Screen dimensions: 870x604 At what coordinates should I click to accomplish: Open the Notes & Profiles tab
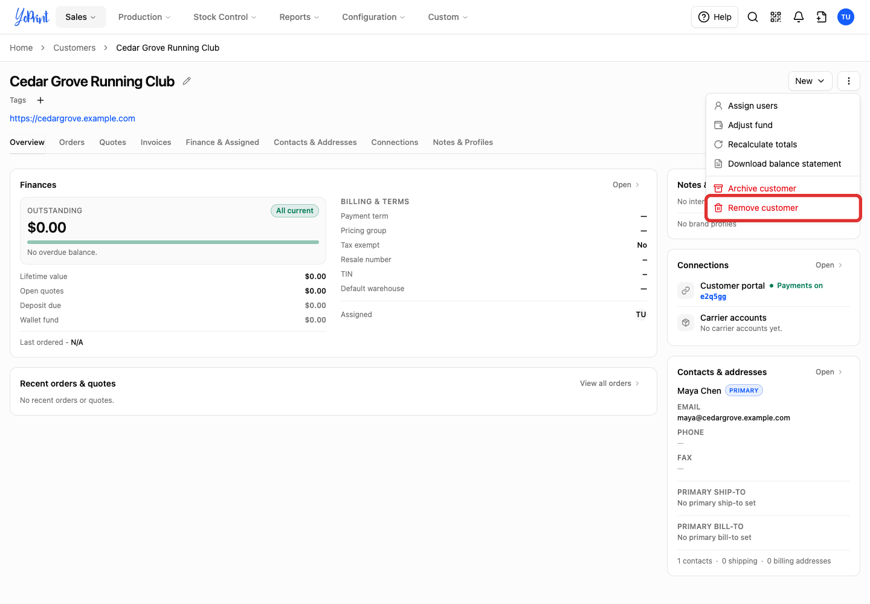[463, 143]
